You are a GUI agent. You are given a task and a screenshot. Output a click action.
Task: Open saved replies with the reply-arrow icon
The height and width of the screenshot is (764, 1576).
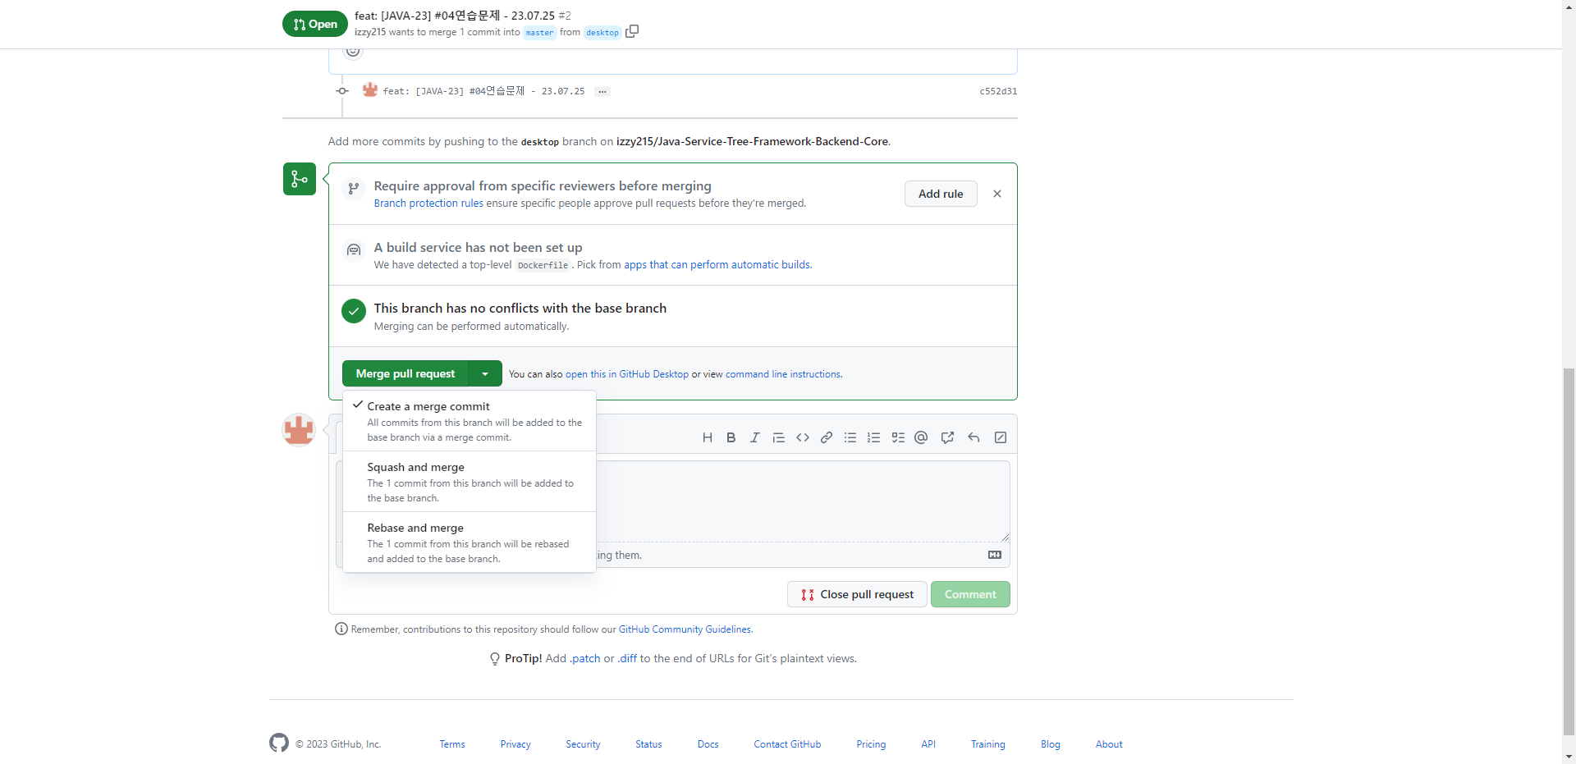(974, 437)
